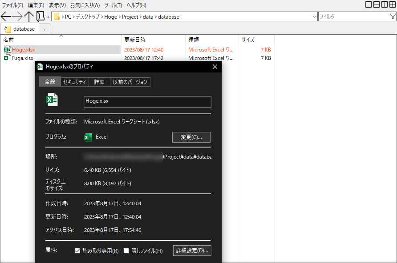The height and width of the screenshot is (263, 397).
Task: Click the Excel program icon beside 'Excel'
Action: (x=88, y=137)
